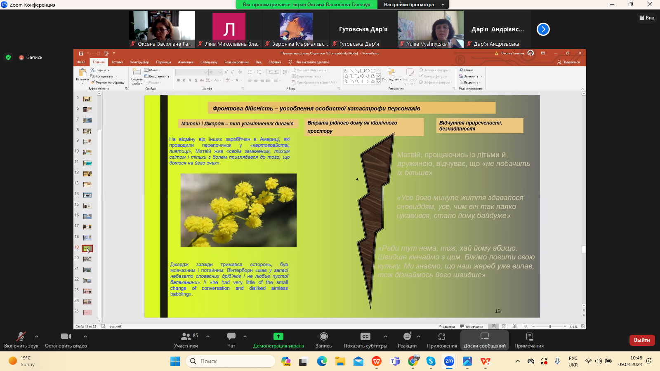The image size is (660, 371).
Task: Open the Анимация ribbon tab
Action: (186, 62)
